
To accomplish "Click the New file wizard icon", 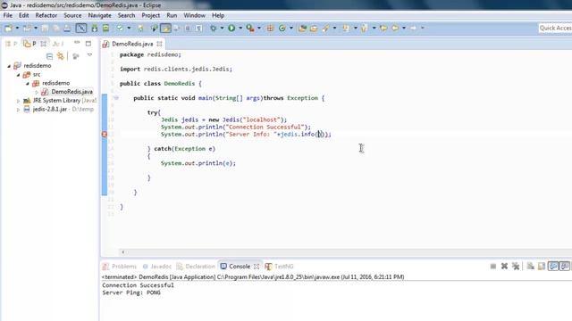I will 8,28.
